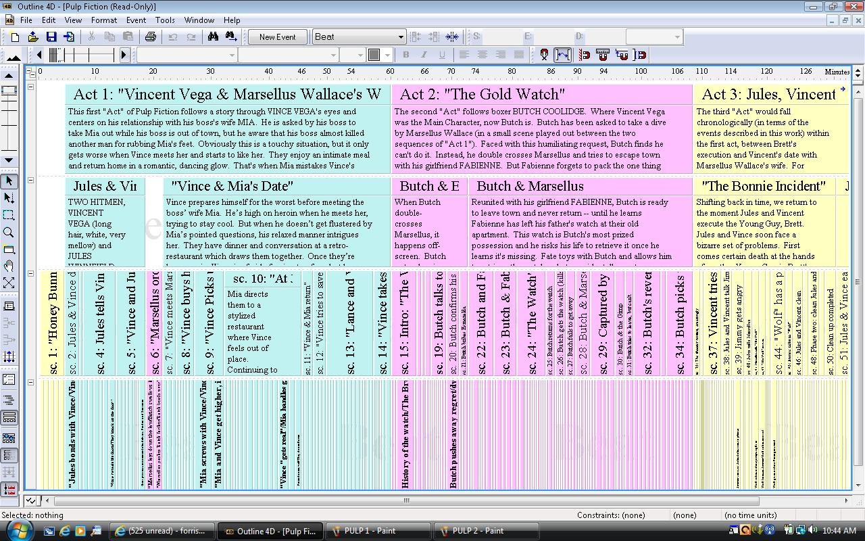
Task: Click the Find Next binoculars-with-arrow icon
Action: [231, 37]
